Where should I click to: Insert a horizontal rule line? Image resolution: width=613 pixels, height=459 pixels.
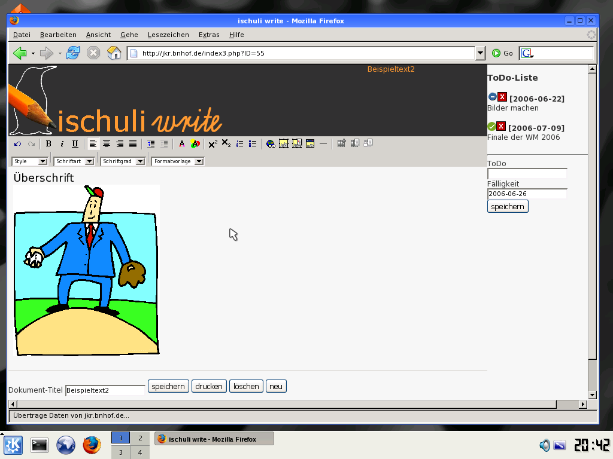click(x=323, y=143)
